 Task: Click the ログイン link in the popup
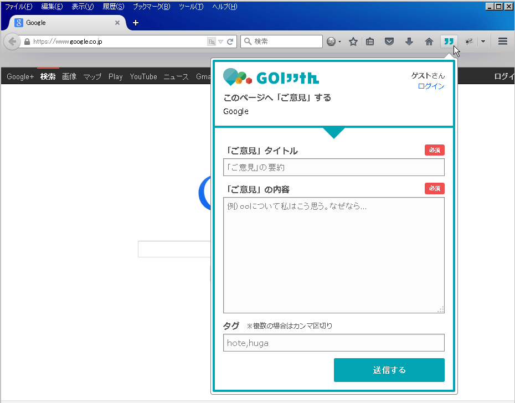pyautogui.click(x=431, y=86)
